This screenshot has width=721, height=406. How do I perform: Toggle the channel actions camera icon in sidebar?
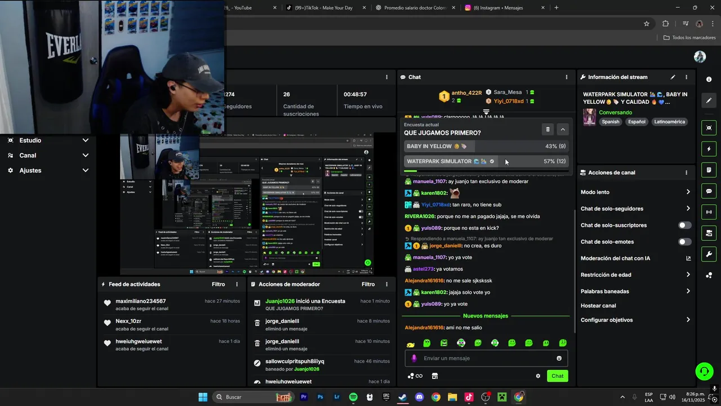click(709, 233)
